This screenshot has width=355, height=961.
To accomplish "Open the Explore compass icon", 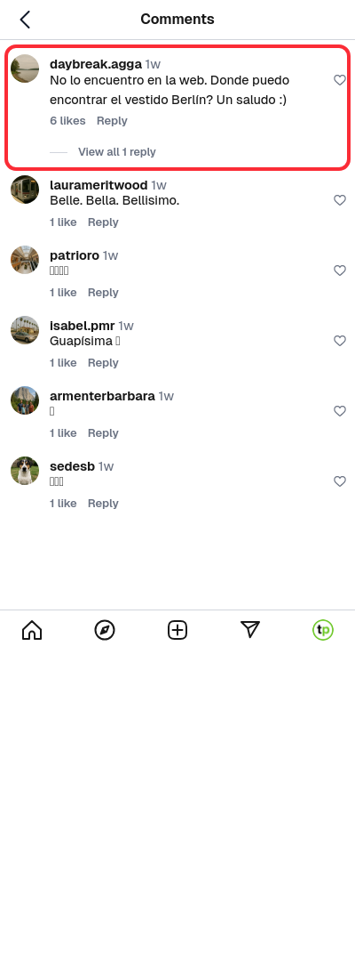I will tap(105, 630).
